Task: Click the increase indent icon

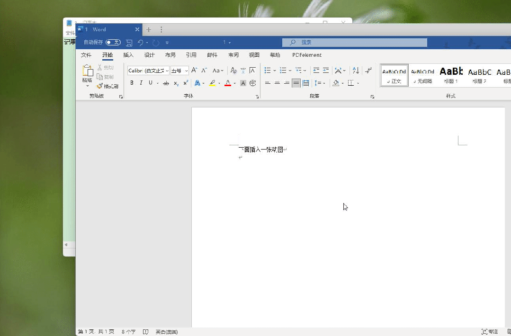Action: click(326, 71)
